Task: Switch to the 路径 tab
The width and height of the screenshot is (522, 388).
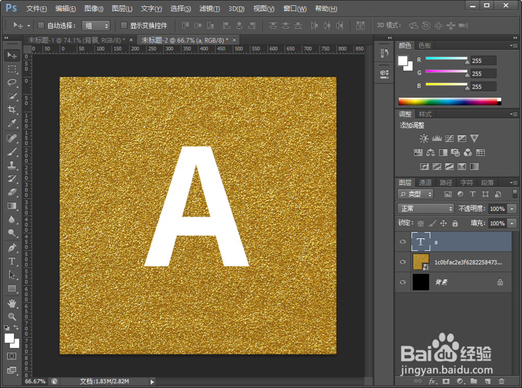Action: 446,182
